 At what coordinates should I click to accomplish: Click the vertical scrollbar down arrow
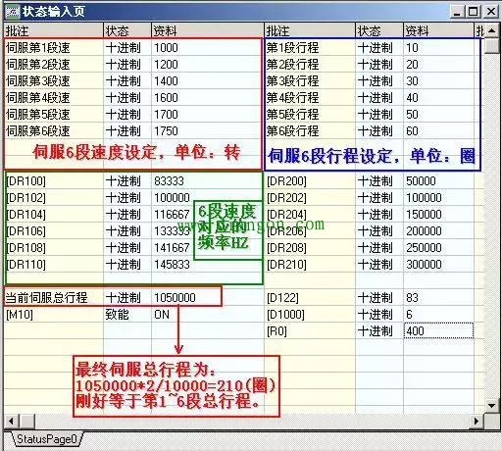pos(491,406)
